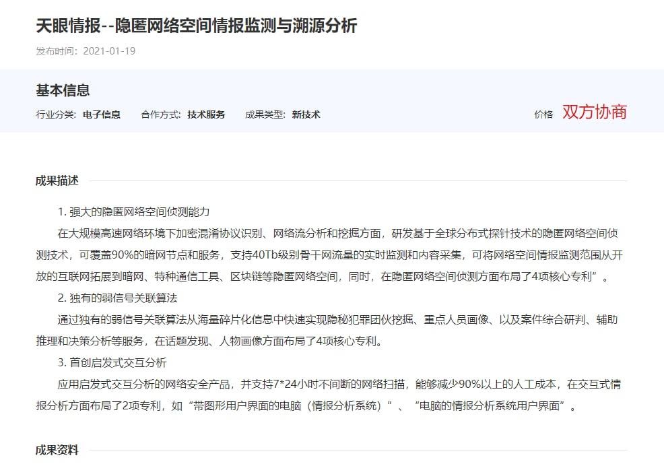Click the line starting 应用启发式交互分析的网络安全产品
This screenshot has width=664, height=468.
(339, 385)
